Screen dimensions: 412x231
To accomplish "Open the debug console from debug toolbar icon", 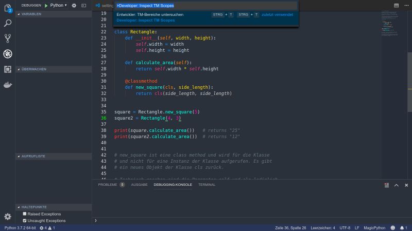I will coord(83,6).
